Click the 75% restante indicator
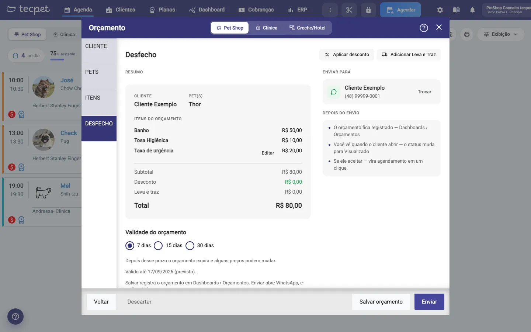This screenshot has height=332, width=531. pyautogui.click(x=63, y=55)
